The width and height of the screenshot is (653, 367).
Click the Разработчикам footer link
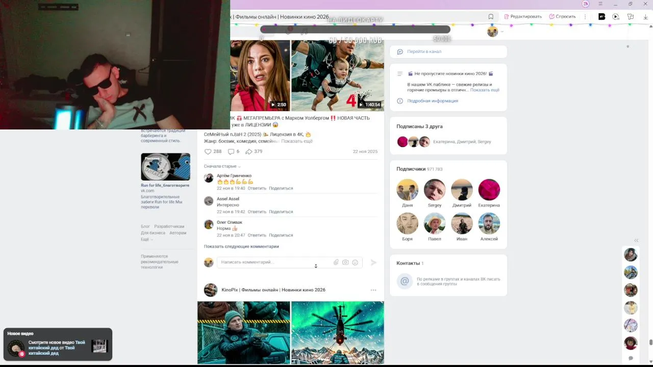[169, 226]
